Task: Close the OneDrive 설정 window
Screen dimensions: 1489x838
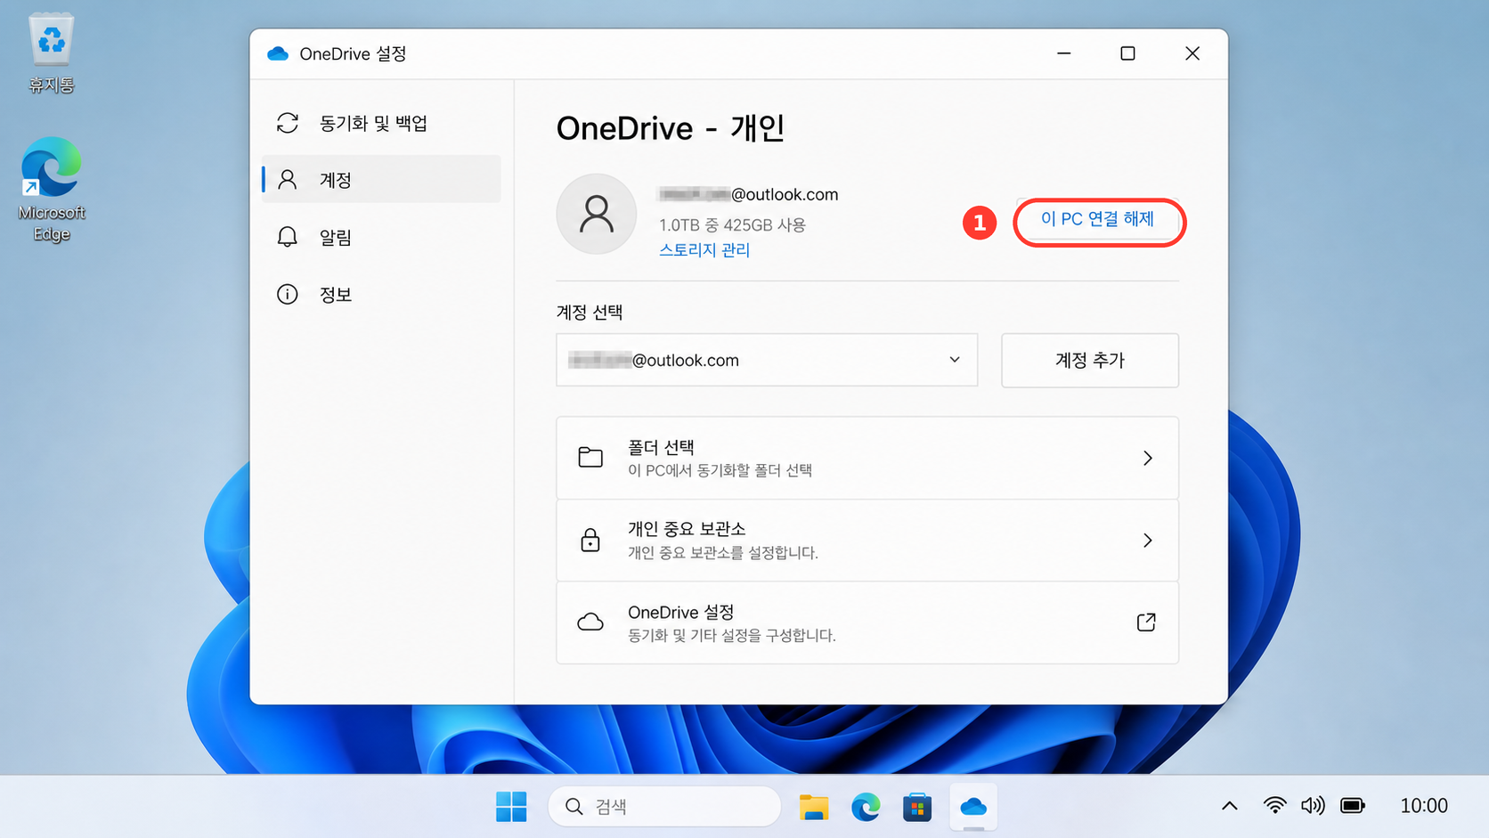Action: pos(1192,53)
